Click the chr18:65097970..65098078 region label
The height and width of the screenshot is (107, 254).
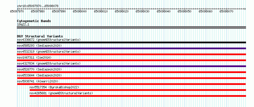point(38,6)
